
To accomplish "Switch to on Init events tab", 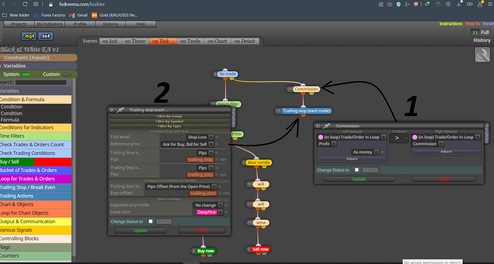I will point(110,41).
